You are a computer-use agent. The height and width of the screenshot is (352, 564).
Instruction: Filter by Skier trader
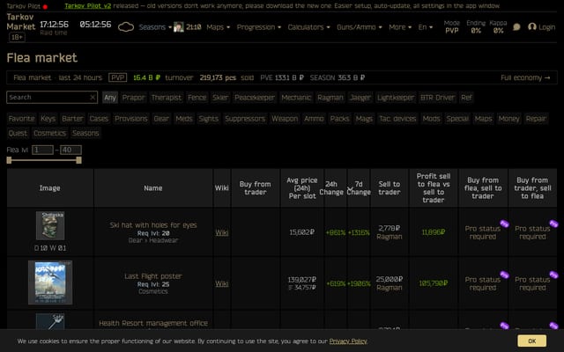[220, 98]
